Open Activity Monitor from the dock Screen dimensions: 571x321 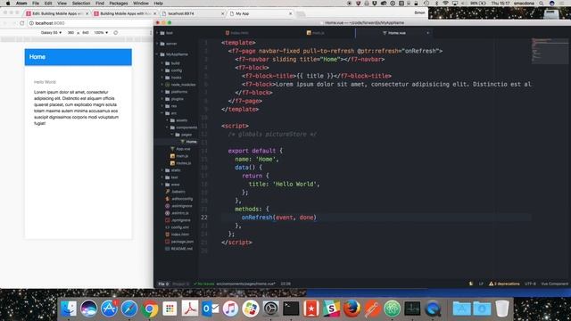coord(412,309)
